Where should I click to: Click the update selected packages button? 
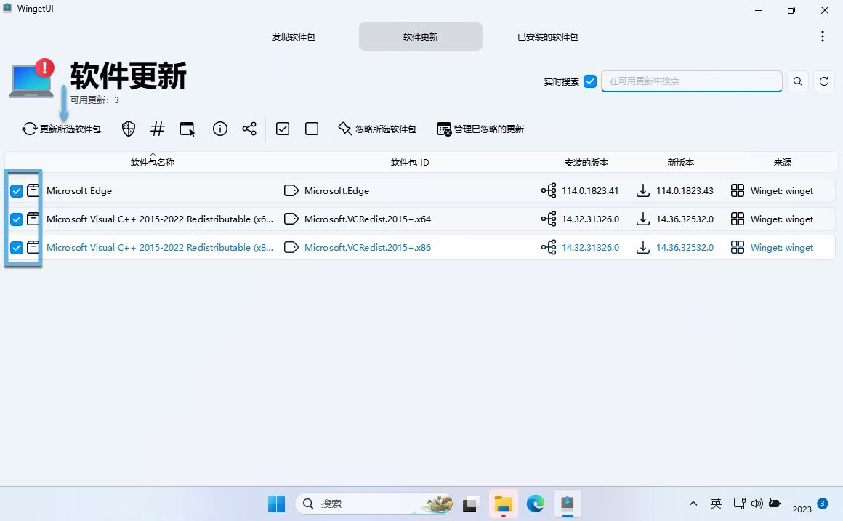[x=61, y=129]
